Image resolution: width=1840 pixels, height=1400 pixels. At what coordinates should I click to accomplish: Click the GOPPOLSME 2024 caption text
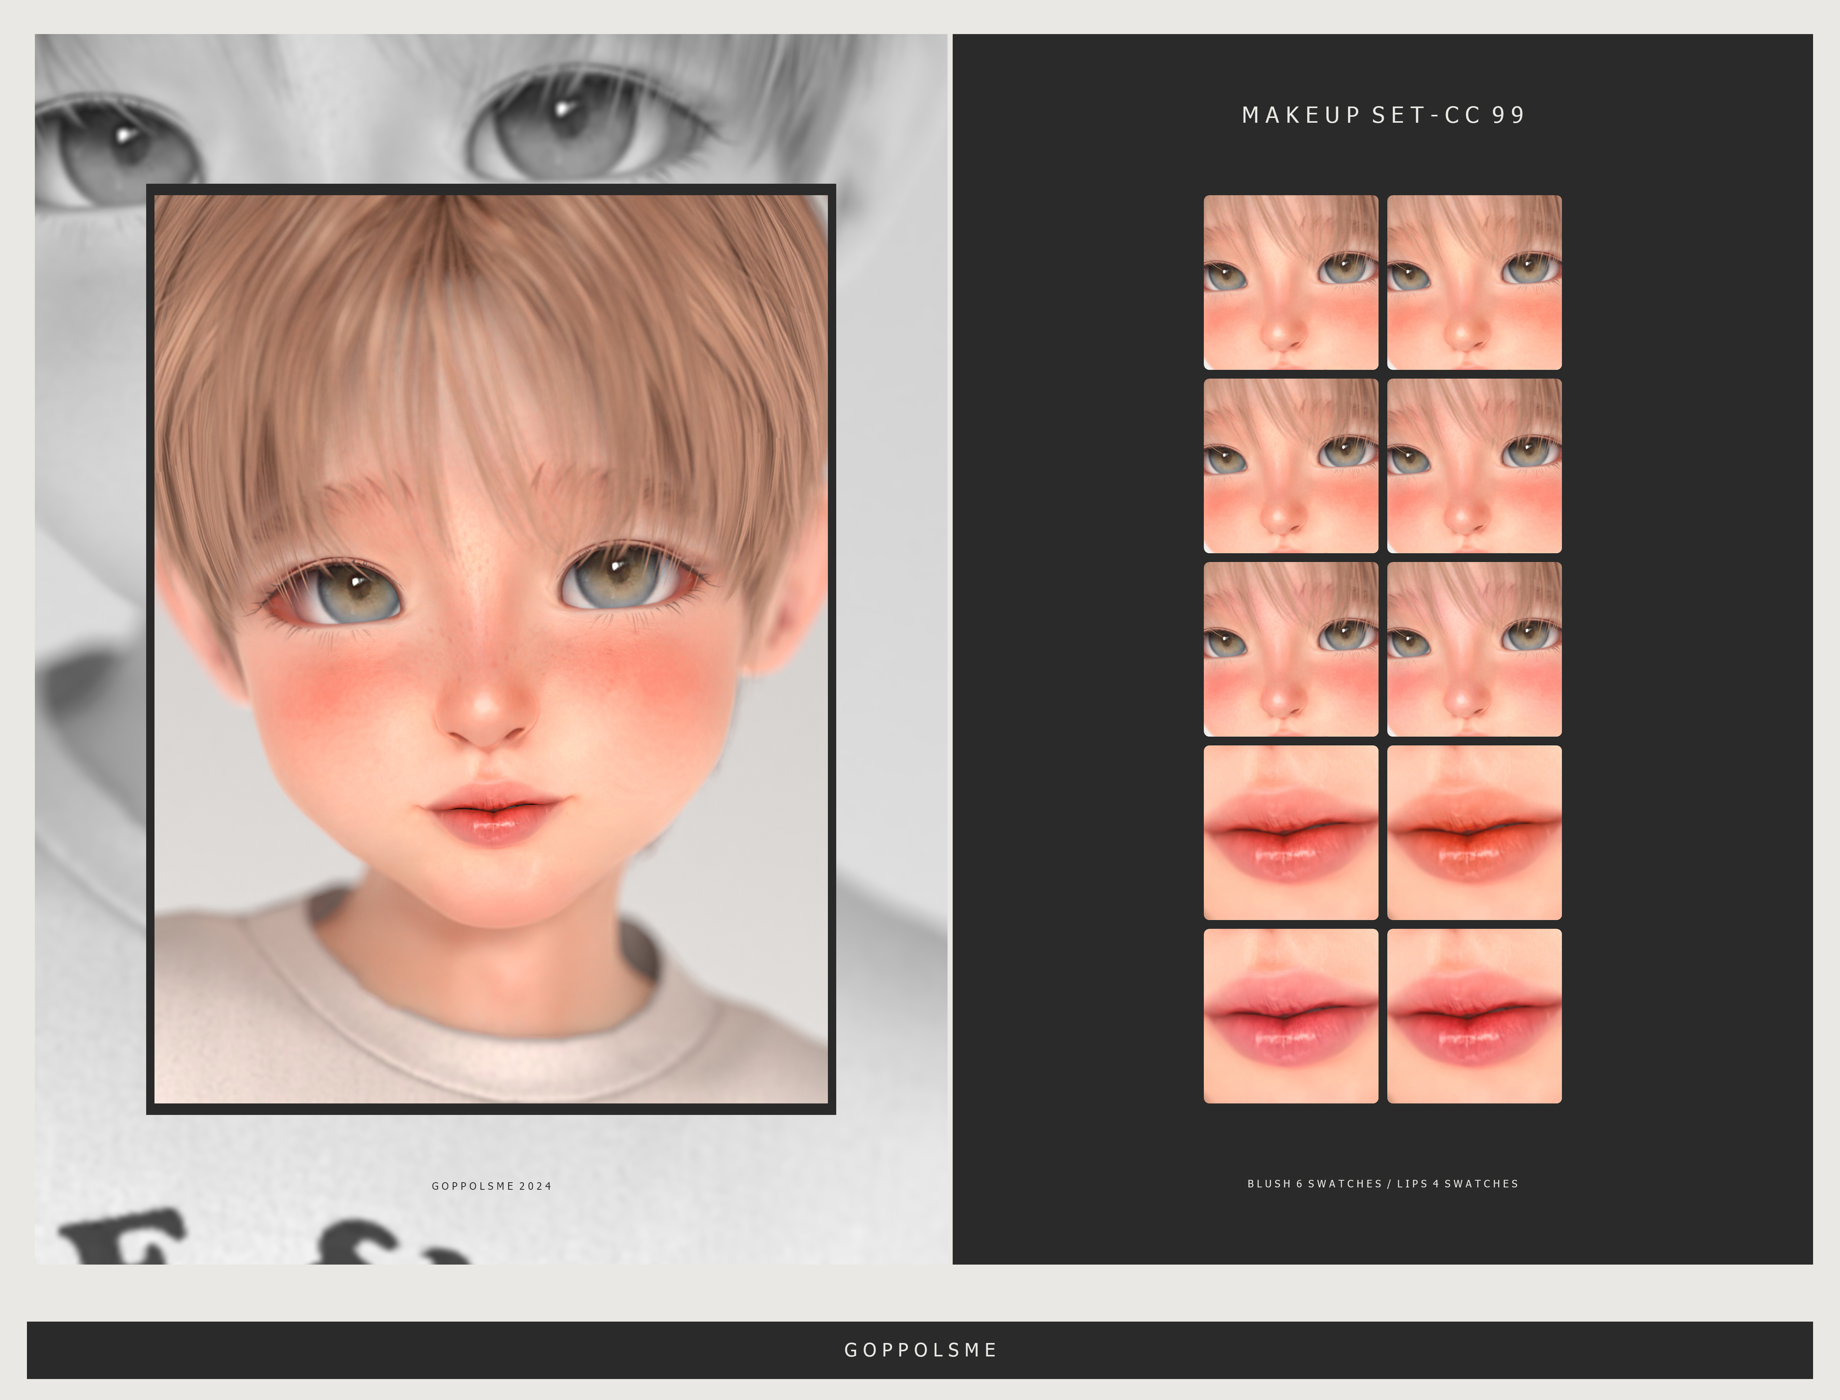click(491, 1185)
